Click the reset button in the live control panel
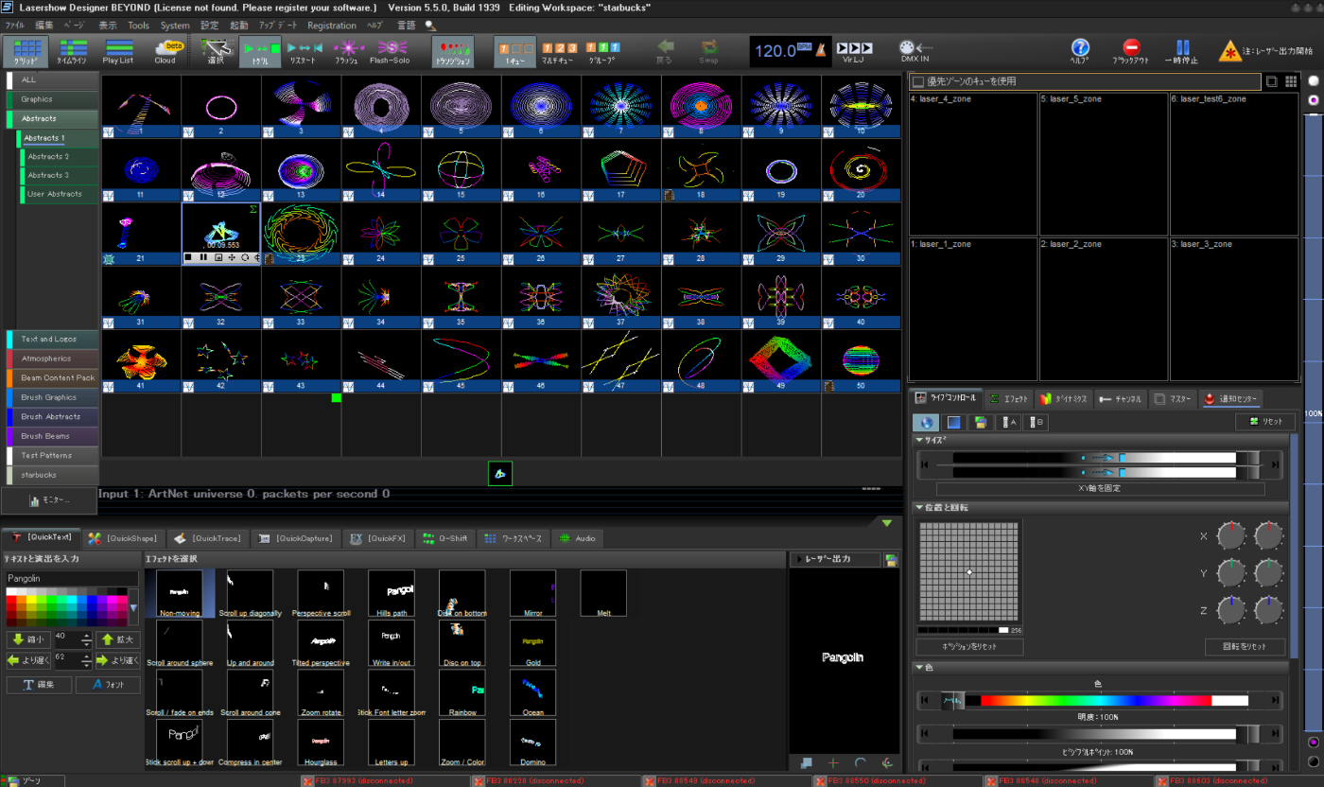 tap(1265, 422)
